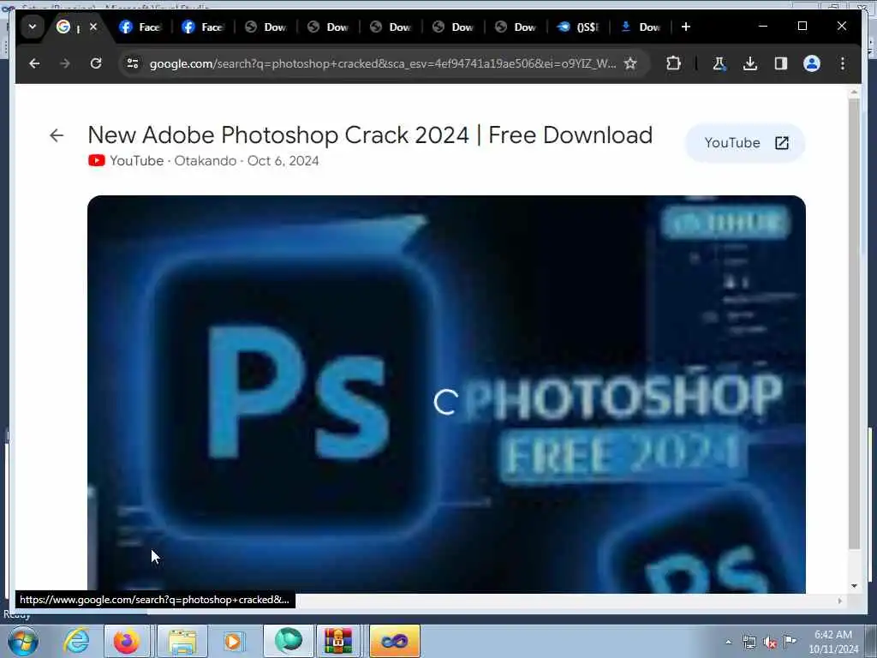Reload the page with refresh icon
The image size is (877, 658).
[x=96, y=63]
